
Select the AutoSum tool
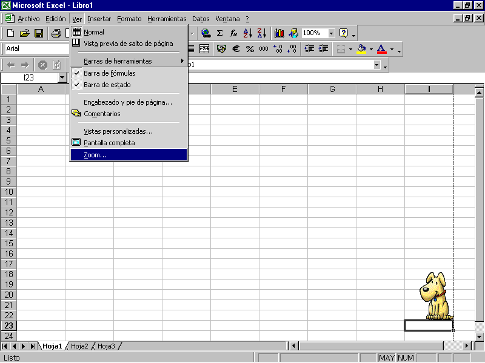coord(220,33)
